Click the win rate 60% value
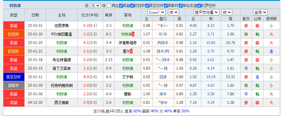The image size is (281, 116). 137,111
